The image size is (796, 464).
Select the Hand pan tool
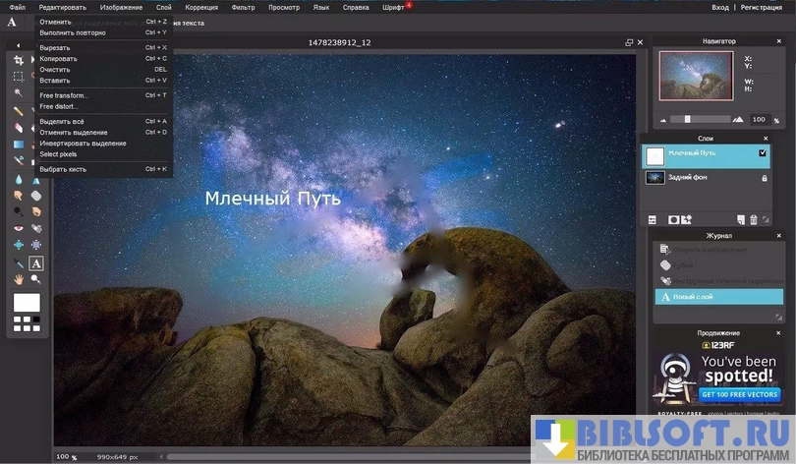point(18,279)
